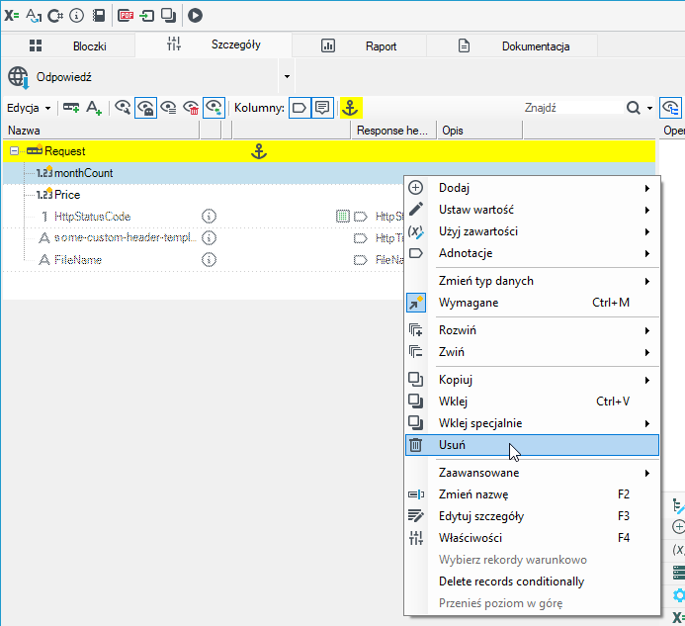Click the green table icon in HttpStatusCode row
The image size is (685, 626).
click(342, 217)
